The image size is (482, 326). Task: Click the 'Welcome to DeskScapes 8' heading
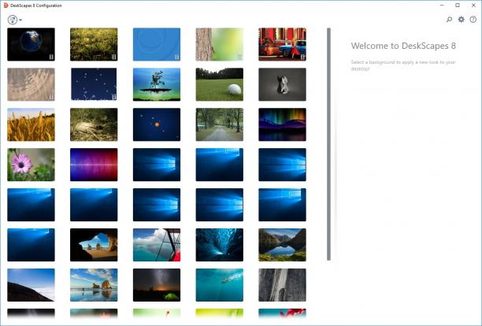pyautogui.click(x=403, y=46)
